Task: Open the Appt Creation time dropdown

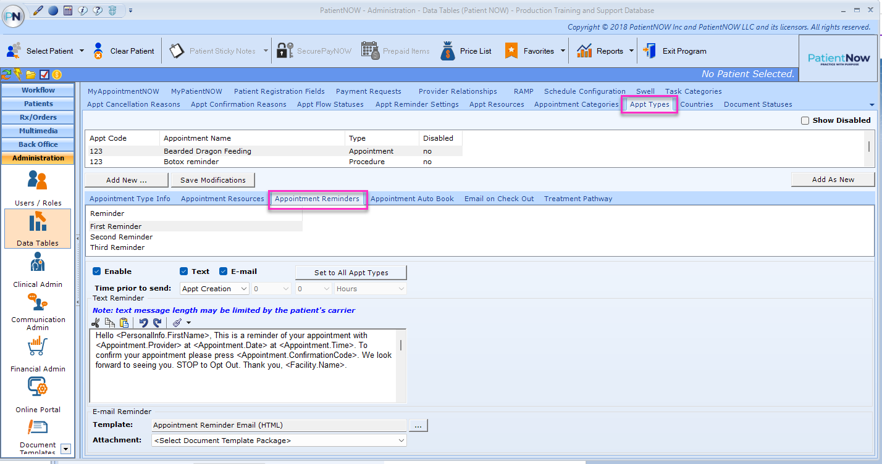Action: (214, 288)
